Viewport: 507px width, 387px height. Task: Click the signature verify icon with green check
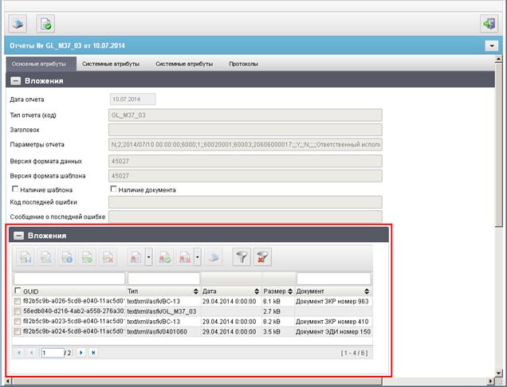pos(164,257)
